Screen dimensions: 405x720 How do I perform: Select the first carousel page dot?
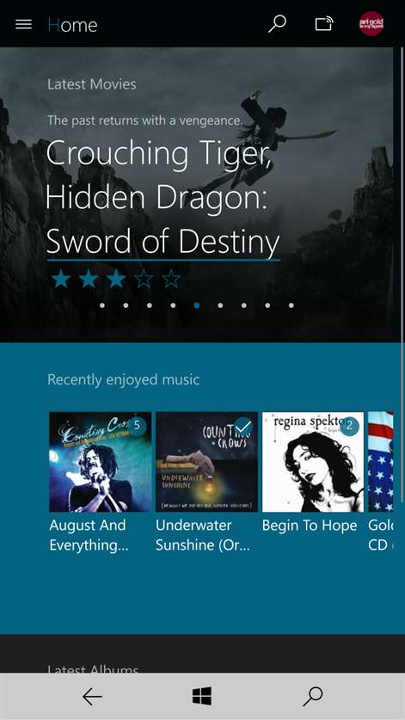point(102,305)
